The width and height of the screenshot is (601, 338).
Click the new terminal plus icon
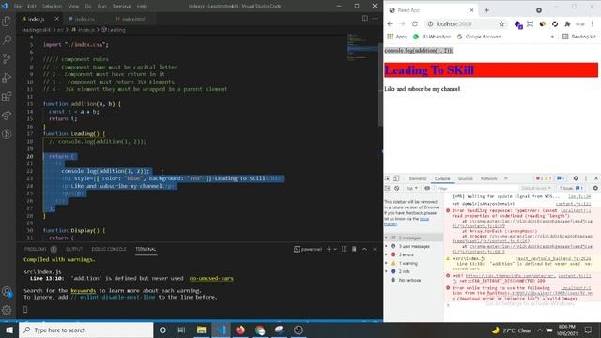329,249
